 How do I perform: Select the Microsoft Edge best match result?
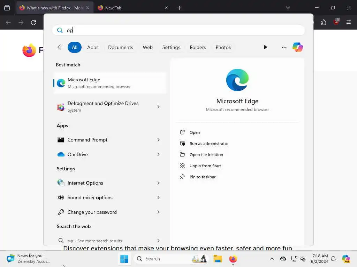coord(110,83)
